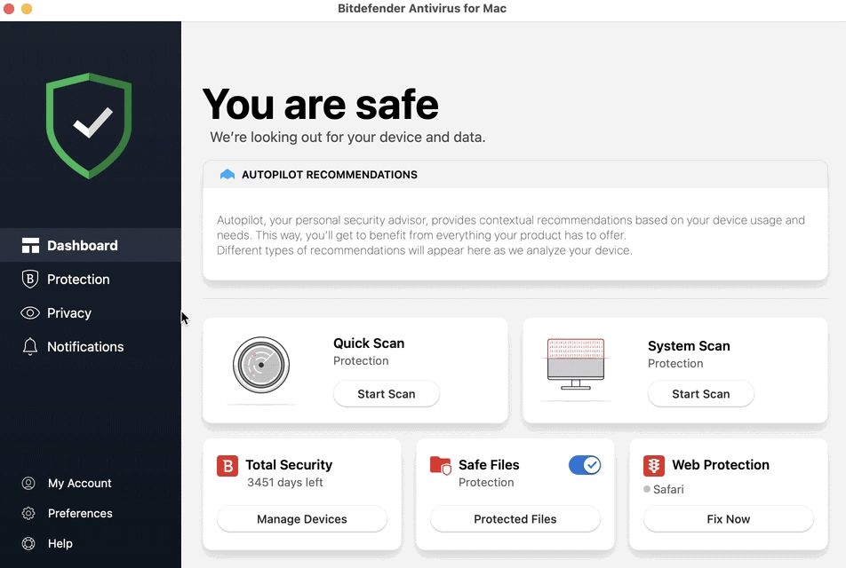Click the Autopilot description paragraph
This screenshot has width=846, height=568.
point(511,235)
